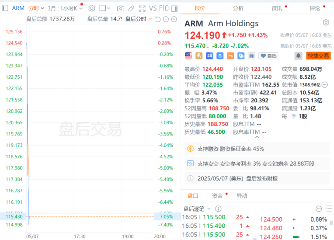Click the 115.430 price axis marker

pyautogui.click(x=13, y=216)
